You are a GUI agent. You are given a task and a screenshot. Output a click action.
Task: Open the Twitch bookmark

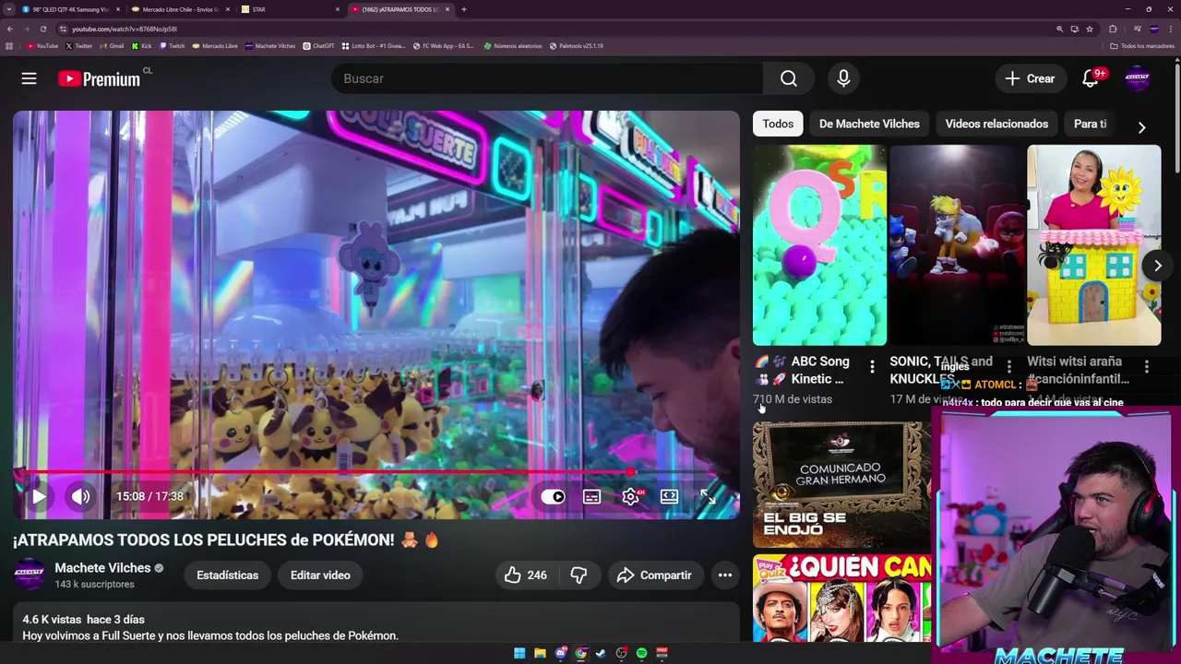click(x=172, y=45)
